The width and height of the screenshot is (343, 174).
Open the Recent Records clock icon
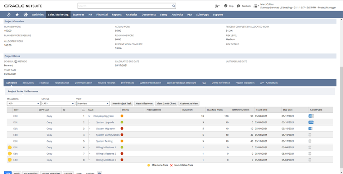(8, 14)
